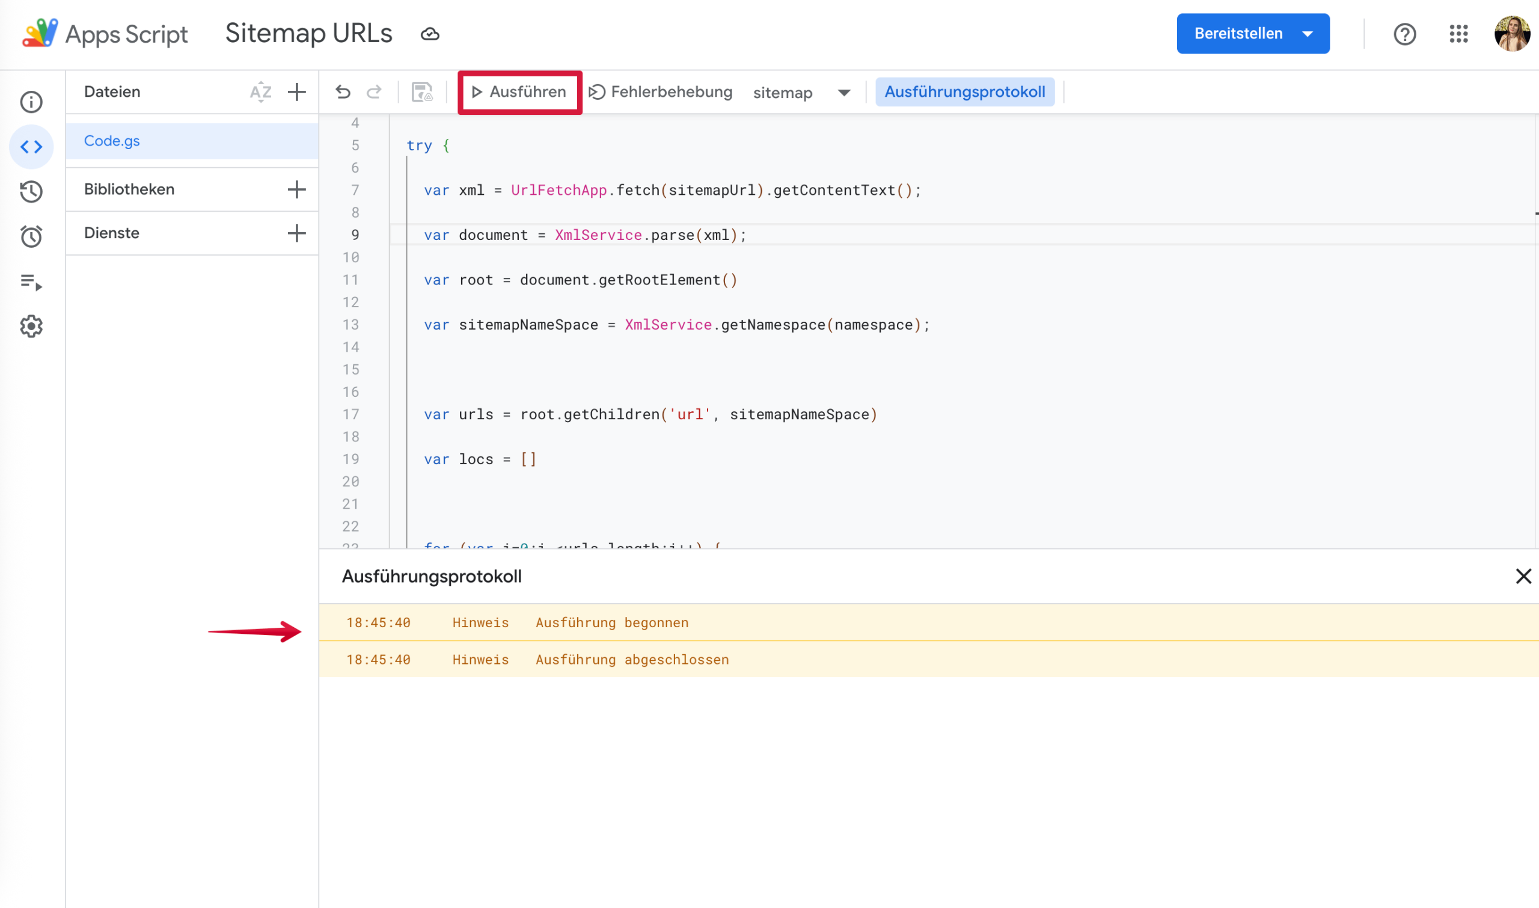
Task: Place cursor on XmlService.parse(xml) line
Action: [585, 235]
